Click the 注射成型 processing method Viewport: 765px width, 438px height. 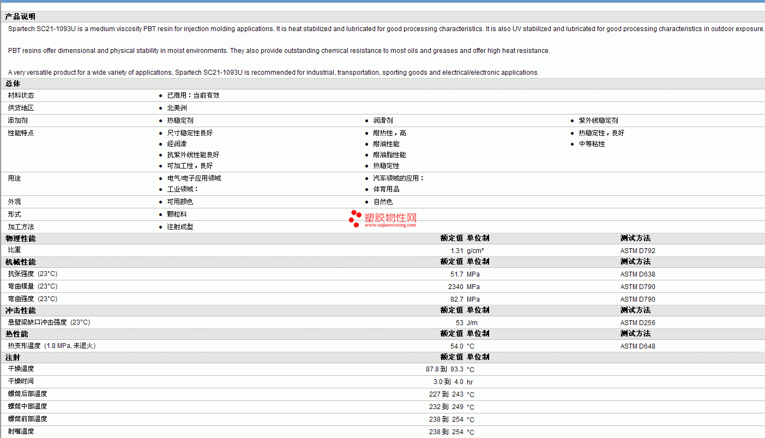[180, 227]
